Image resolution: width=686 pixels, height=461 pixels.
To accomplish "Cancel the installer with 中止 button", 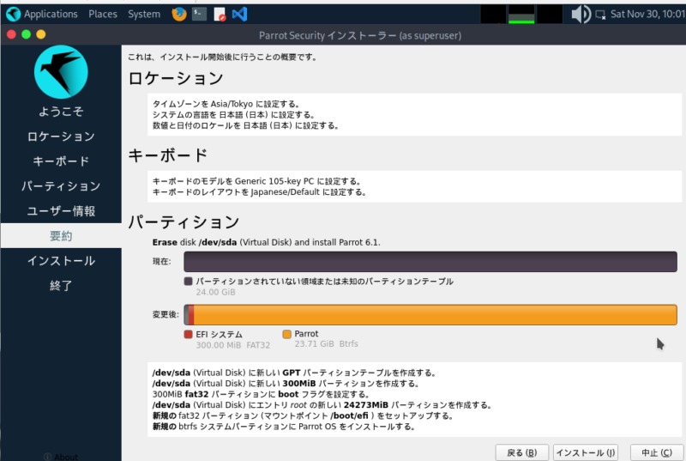I will [x=656, y=452].
